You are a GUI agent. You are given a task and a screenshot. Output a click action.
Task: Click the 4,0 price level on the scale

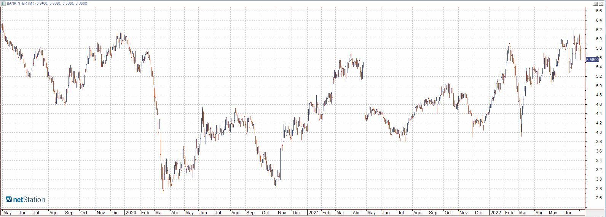coord(599,132)
